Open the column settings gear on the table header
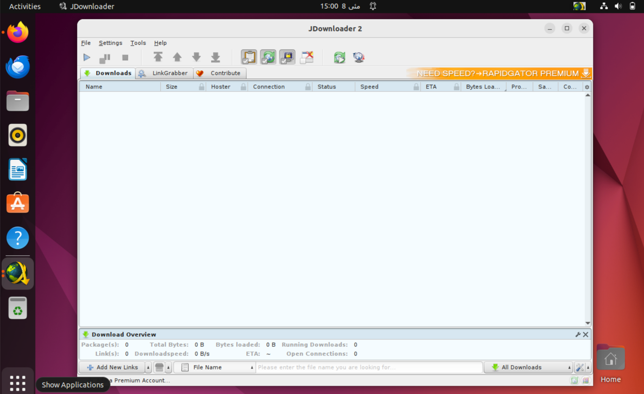644x394 pixels. click(x=587, y=86)
